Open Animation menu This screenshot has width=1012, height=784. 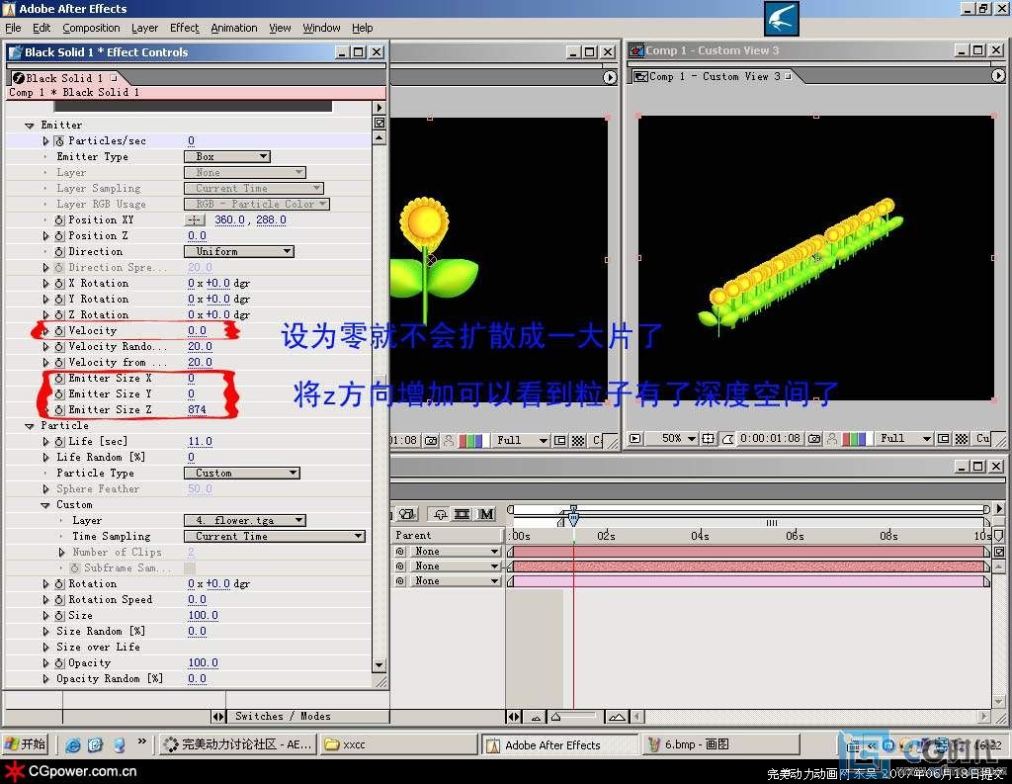(x=233, y=28)
